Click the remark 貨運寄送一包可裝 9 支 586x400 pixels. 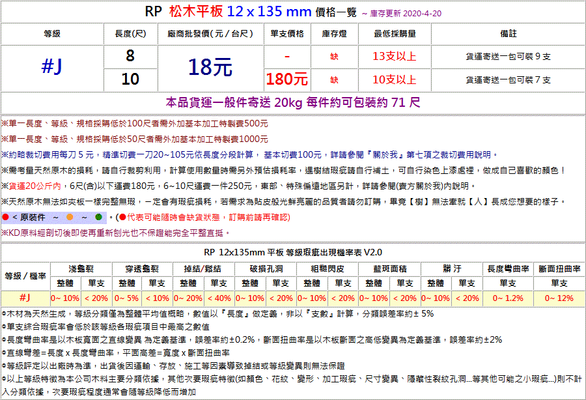tap(509, 57)
